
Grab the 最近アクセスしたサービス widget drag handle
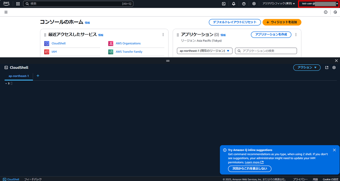pos(45,35)
